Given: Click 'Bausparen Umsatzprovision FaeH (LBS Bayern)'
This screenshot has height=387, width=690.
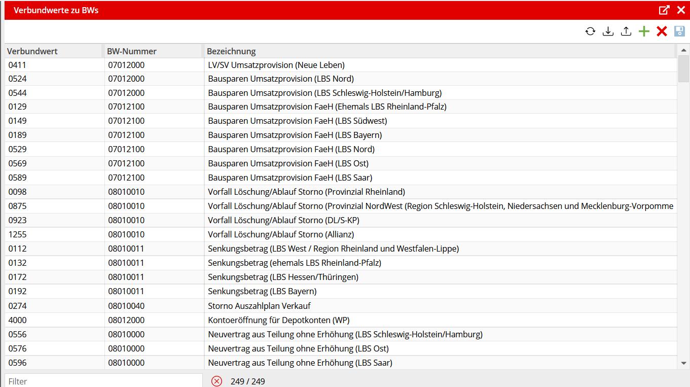Looking at the screenshot, I should 295,135.
